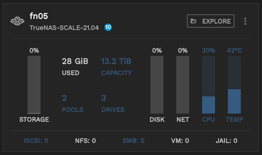The height and width of the screenshot is (155, 262).
Task: Click the DISK activity bar
Action: 157,85
